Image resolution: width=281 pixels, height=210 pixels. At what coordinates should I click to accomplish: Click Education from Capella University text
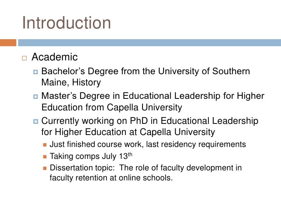point(112,108)
